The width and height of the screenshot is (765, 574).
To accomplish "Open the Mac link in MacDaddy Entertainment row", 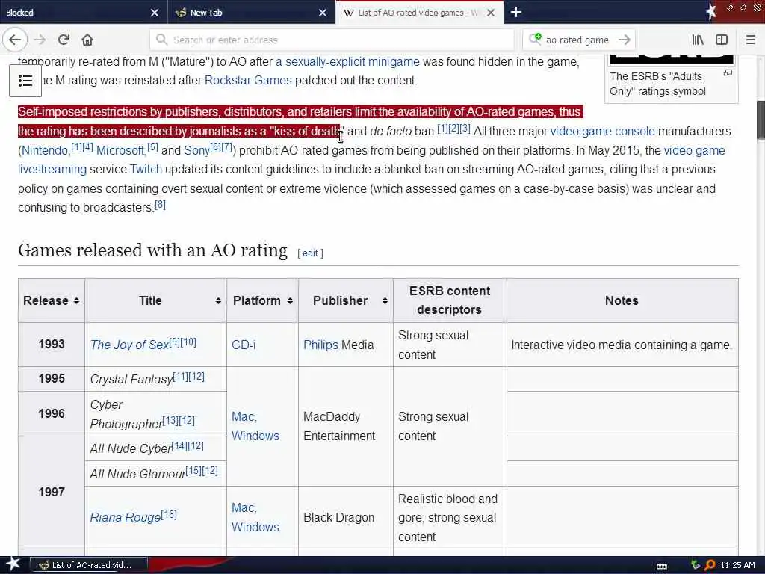I will (x=244, y=417).
